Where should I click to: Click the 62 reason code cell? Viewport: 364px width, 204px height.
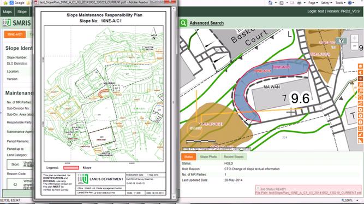tap(15, 184)
